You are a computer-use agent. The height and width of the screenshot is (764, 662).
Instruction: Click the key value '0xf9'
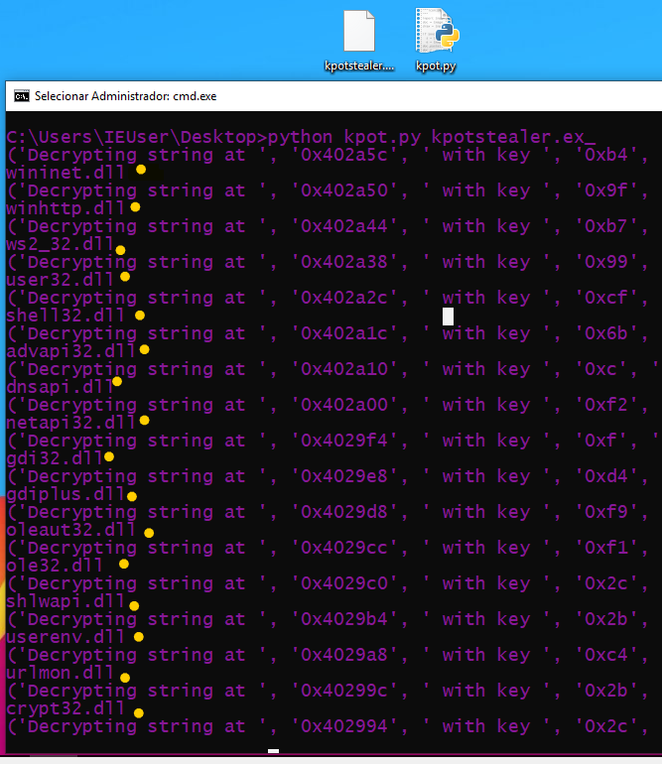pos(606,512)
